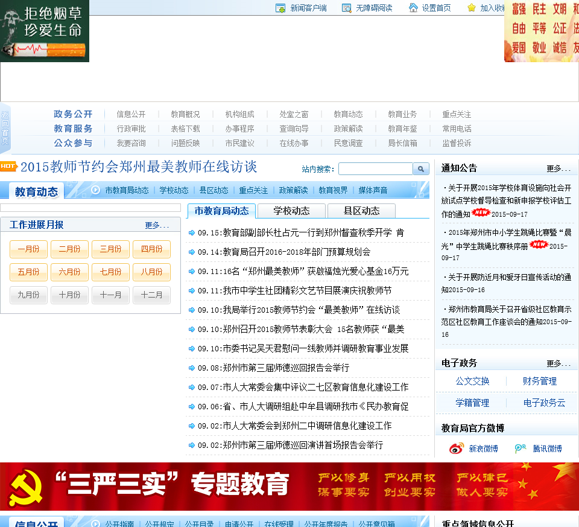Click the 三严三实 专题教育 red banner
Image resolution: width=579 pixels, height=527 pixels.
tap(289, 487)
